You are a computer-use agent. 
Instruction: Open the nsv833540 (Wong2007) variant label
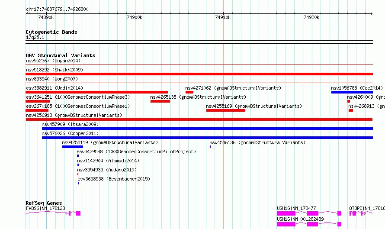pos(52,79)
